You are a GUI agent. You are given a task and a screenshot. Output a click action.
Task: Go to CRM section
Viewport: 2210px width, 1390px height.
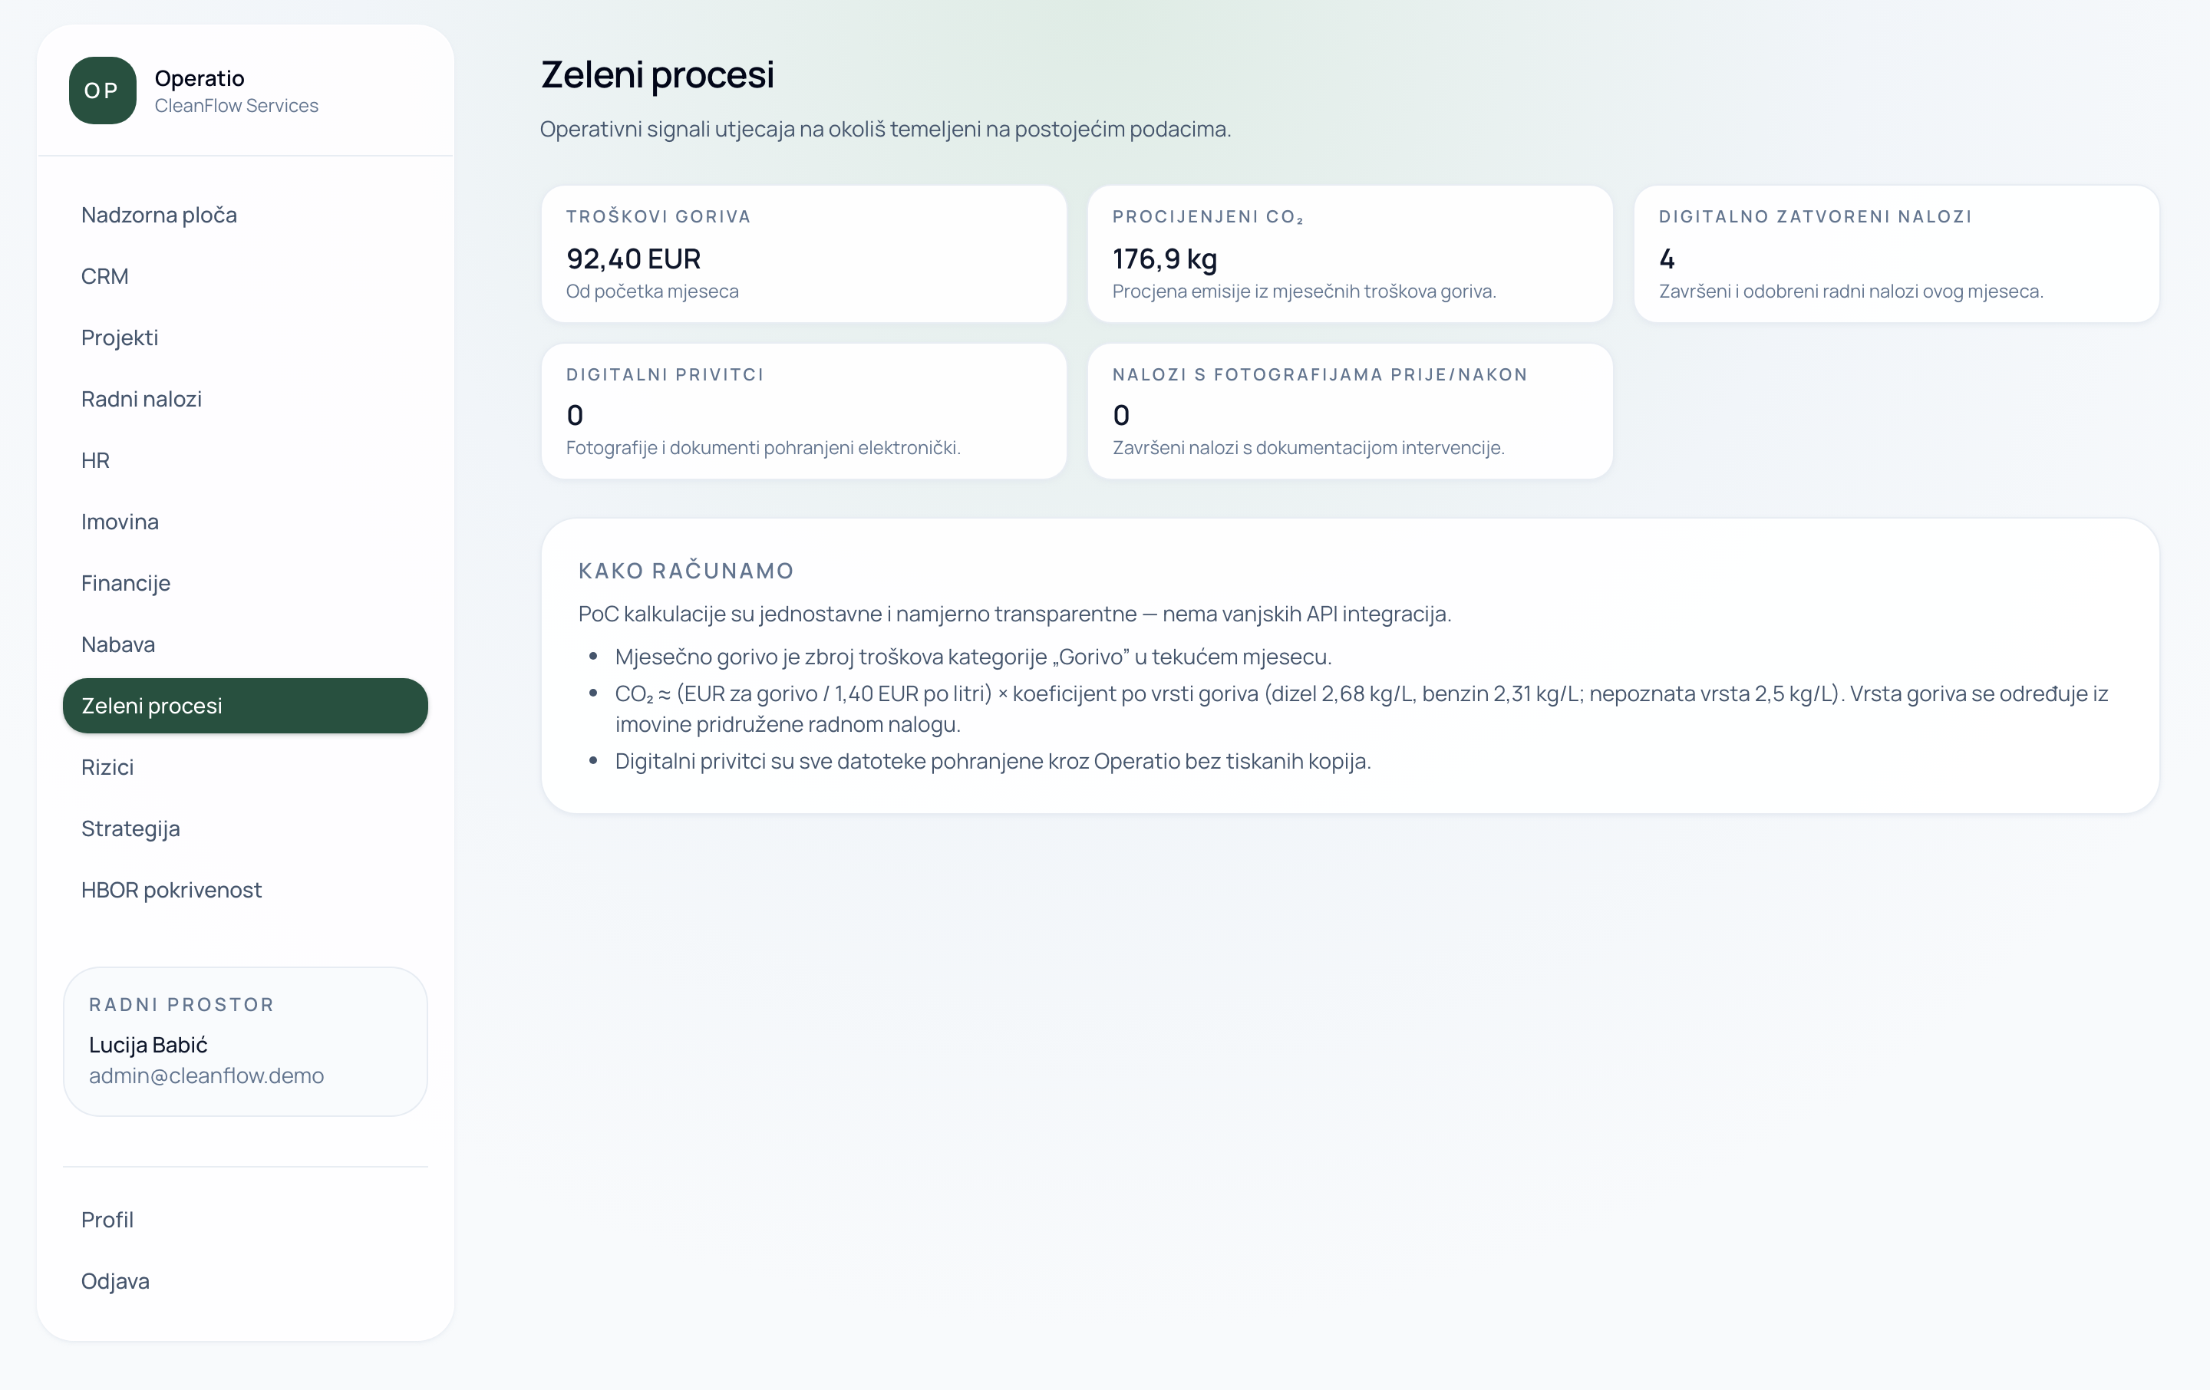pos(245,276)
